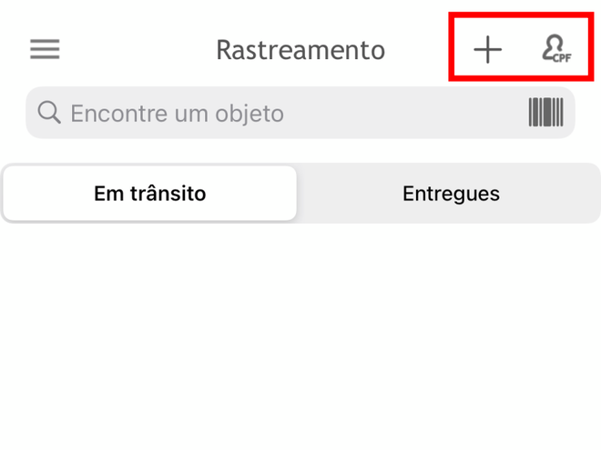The image size is (601, 450).
Task: Activate the Entregues segment button
Action: [451, 194]
